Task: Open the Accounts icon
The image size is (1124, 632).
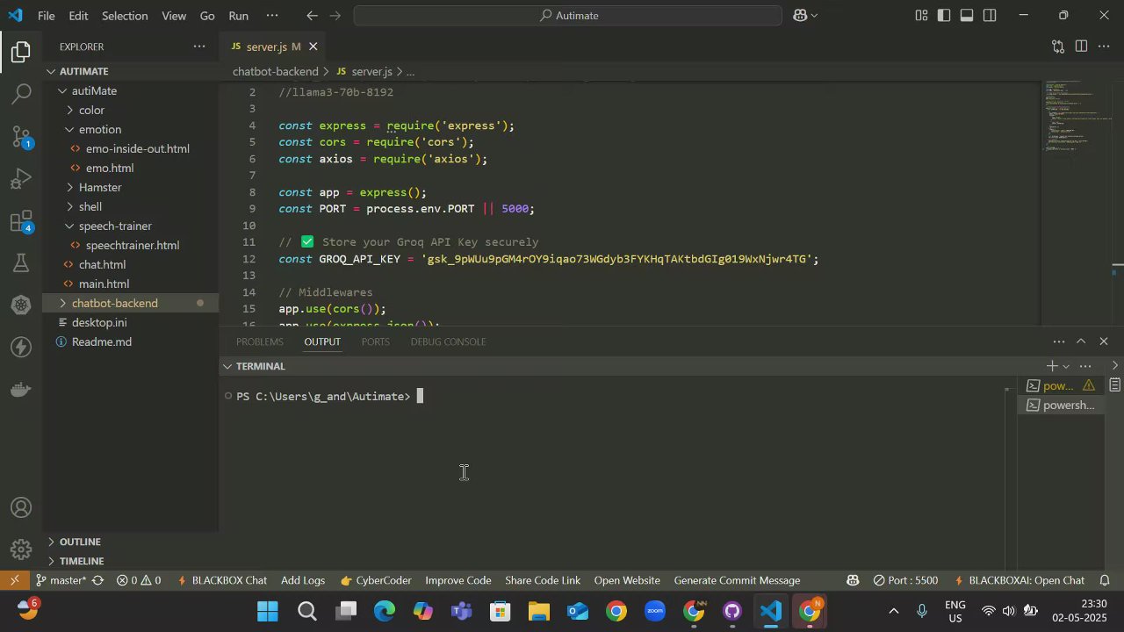Action: pyautogui.click(x=22, y=508)
